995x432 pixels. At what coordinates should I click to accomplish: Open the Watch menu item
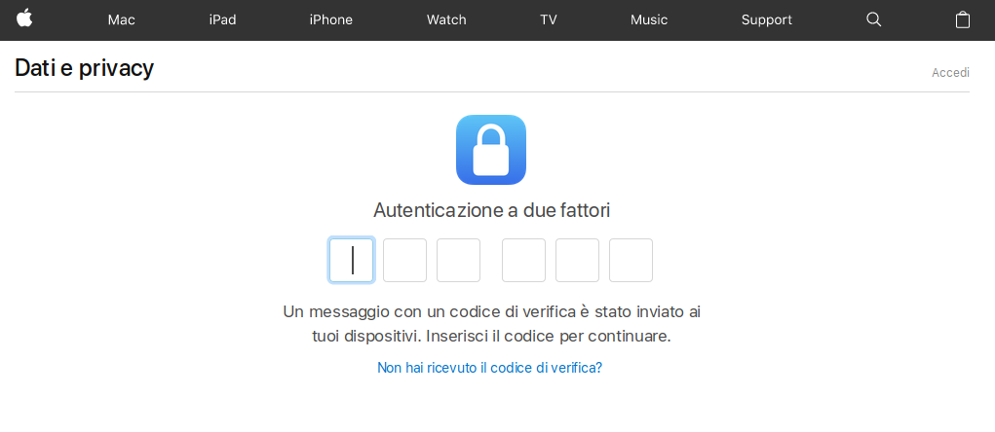pos(446,19)
